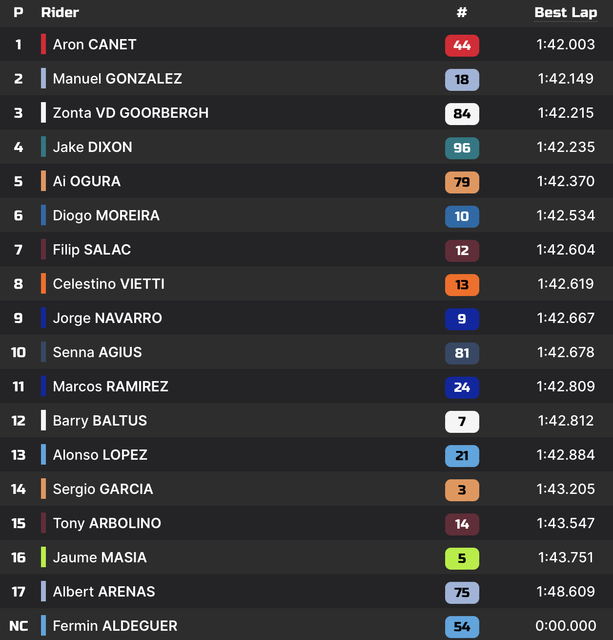Image resolution: width=613 pixels, height=640 pixels.
Task: Click the P position column header
Action: click(x=19, y=13)
